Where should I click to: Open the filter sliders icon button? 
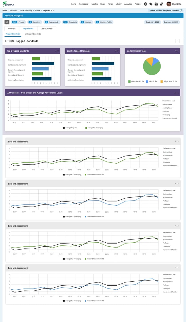tap(7, 22)
